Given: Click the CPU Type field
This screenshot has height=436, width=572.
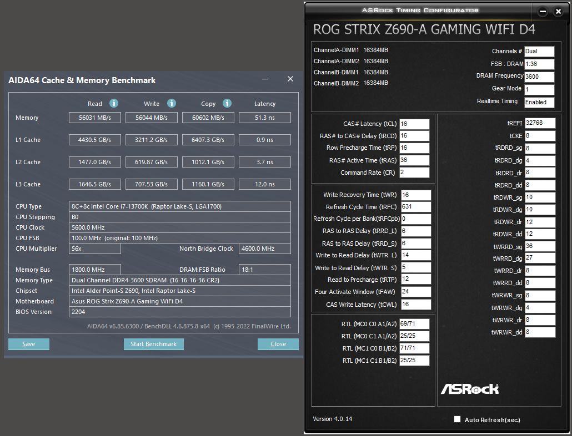Looking at the screenshot, I should click(x=180, y=206).
